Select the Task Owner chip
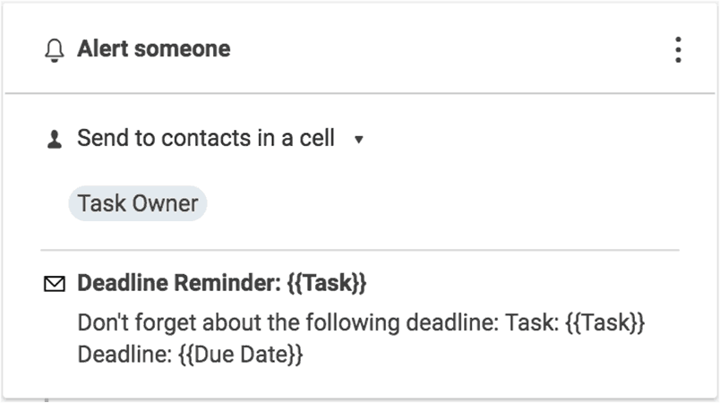 tap(138, 203)
